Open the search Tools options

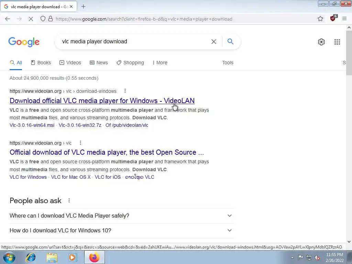click(228, 63)
